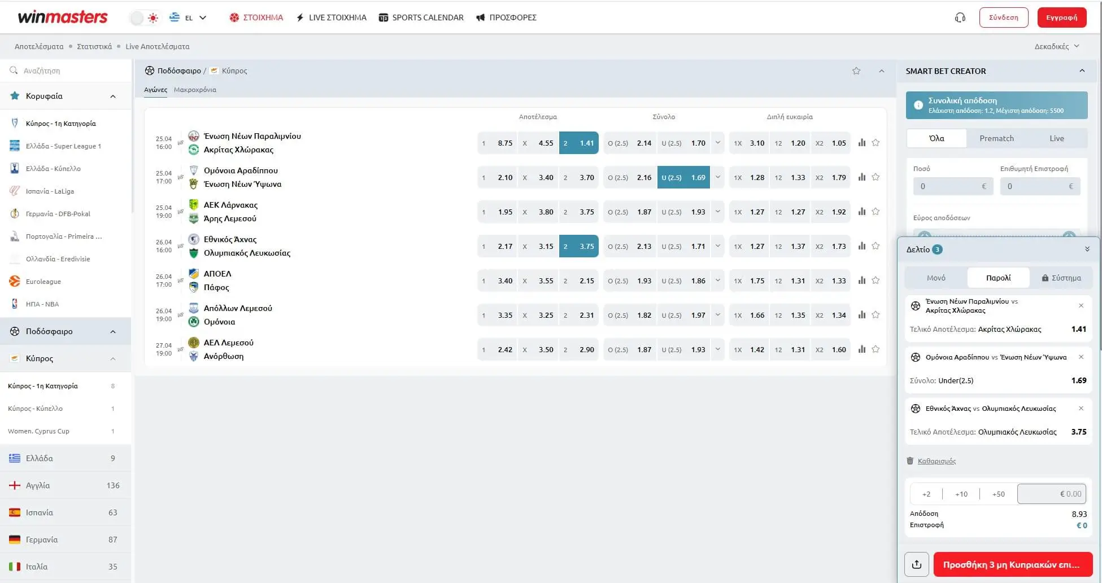Deselect Under 2.5 at 1.69 odds
Screen dimensions: 1102x583
point(683,177)
